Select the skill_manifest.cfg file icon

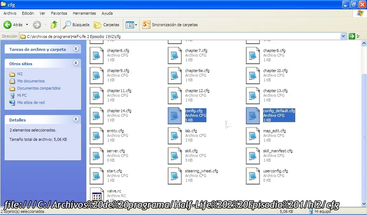click(x=253, y=156)
